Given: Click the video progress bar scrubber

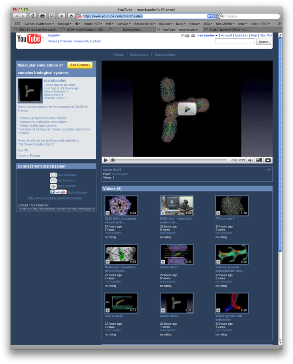Looking at the screenshot, I should click(x=113, y=160).
